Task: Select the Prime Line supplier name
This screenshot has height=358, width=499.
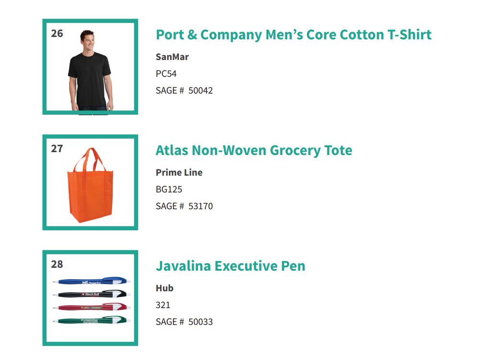Action: 179,173
